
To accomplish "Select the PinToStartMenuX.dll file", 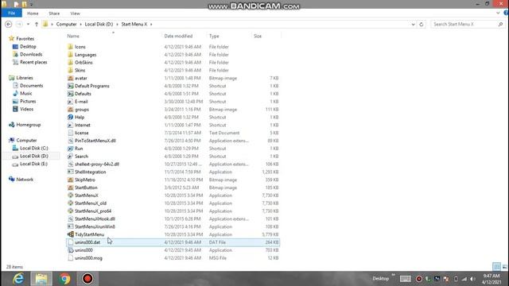I will tap(95, 141).
